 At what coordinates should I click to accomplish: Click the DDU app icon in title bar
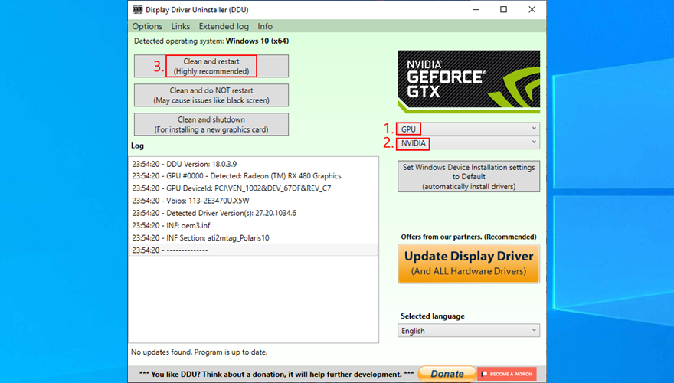coord(137,10)
